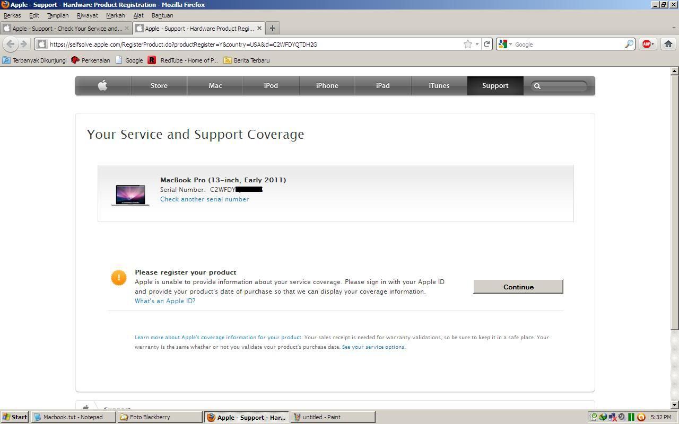
Task: Go back with the Firefox back arrow
Action: 10,44
